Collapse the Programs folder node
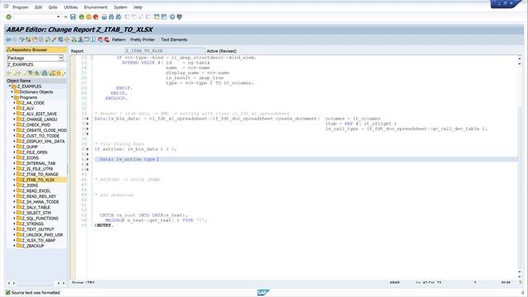 point(12,97)
